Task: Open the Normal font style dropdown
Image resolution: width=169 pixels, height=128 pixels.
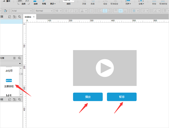Action: [44, 11]
